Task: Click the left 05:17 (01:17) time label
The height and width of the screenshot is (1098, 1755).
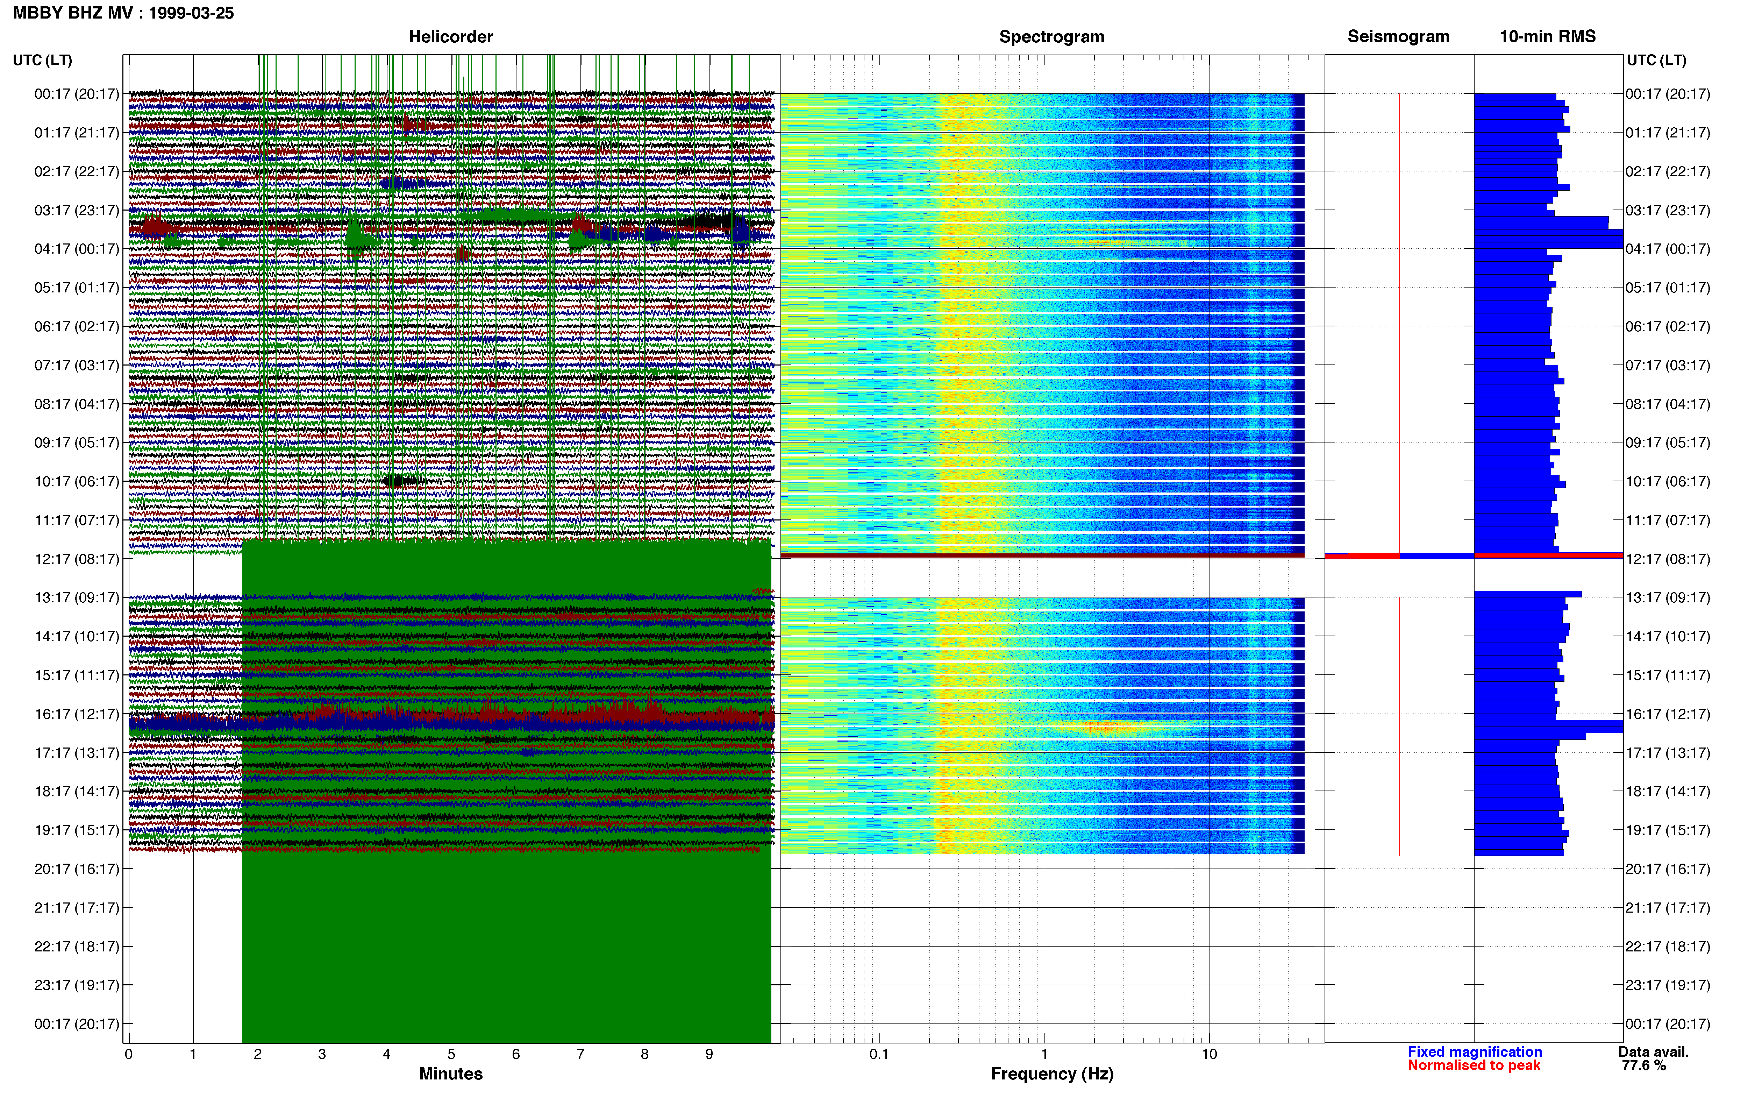Action: click(x=77, y=288)
